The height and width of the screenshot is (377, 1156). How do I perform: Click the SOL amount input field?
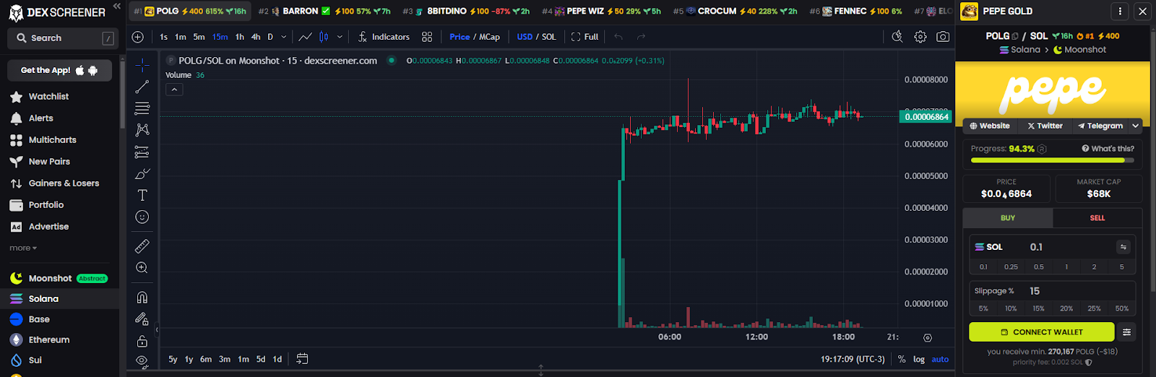click(x=1068, y=247)
